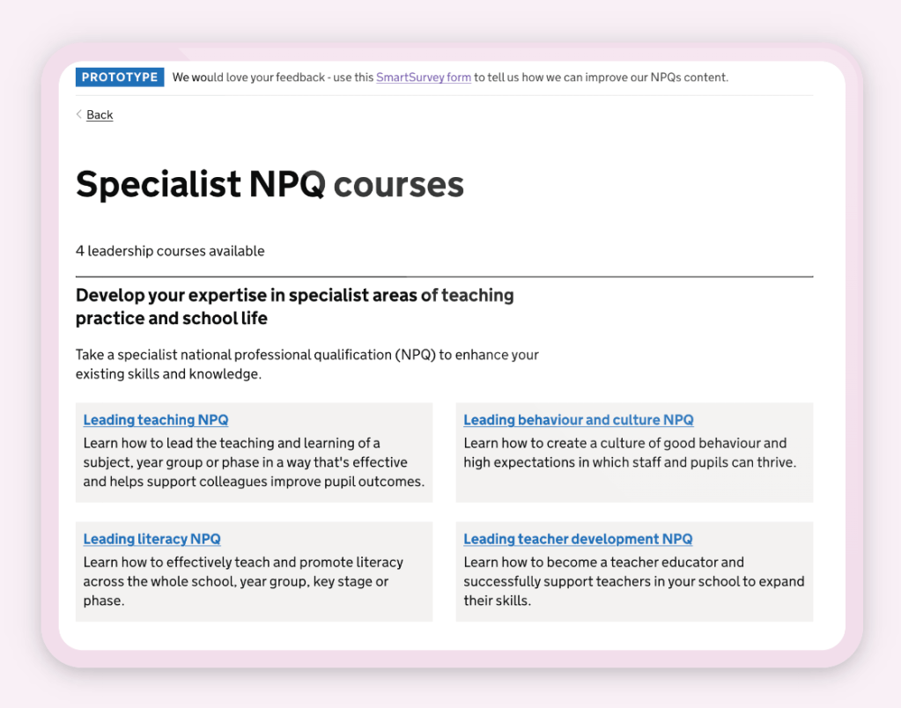Click the '4 leadership courses available' text
This screenshot has width=901, height=708.
pyautogui.click(x=170, y=251)
